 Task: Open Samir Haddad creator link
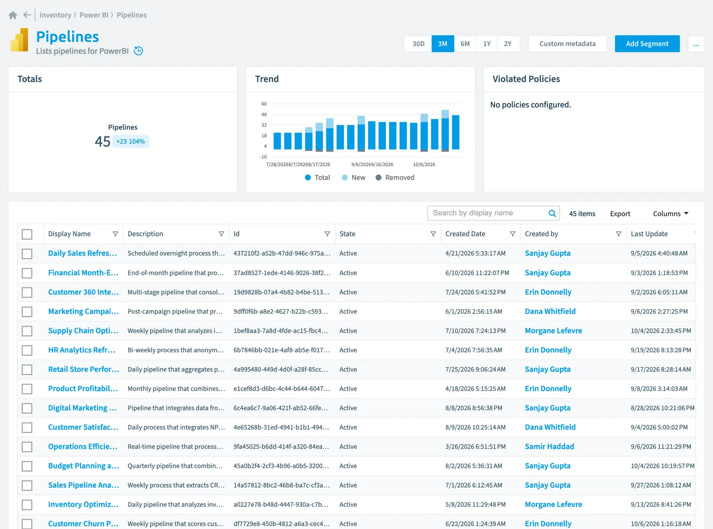tap(549, 446)
